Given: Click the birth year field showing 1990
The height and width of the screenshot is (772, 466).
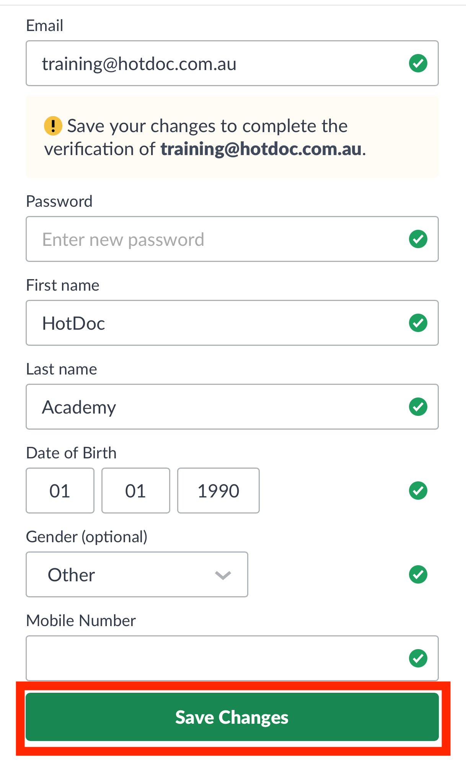Looking at the screenshot, I should point(218,491).
